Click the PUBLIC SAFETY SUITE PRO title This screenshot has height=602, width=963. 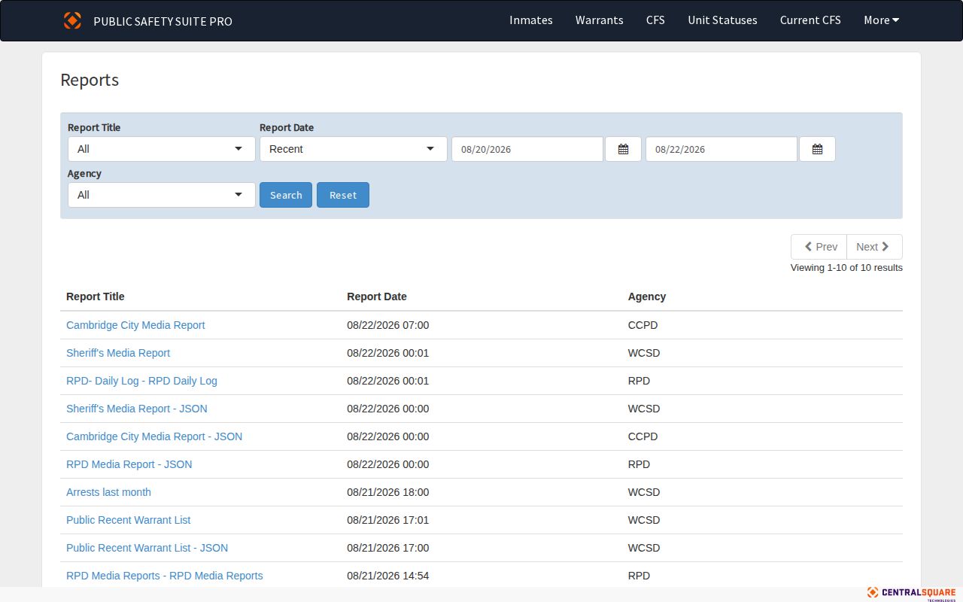click(163, 21)
